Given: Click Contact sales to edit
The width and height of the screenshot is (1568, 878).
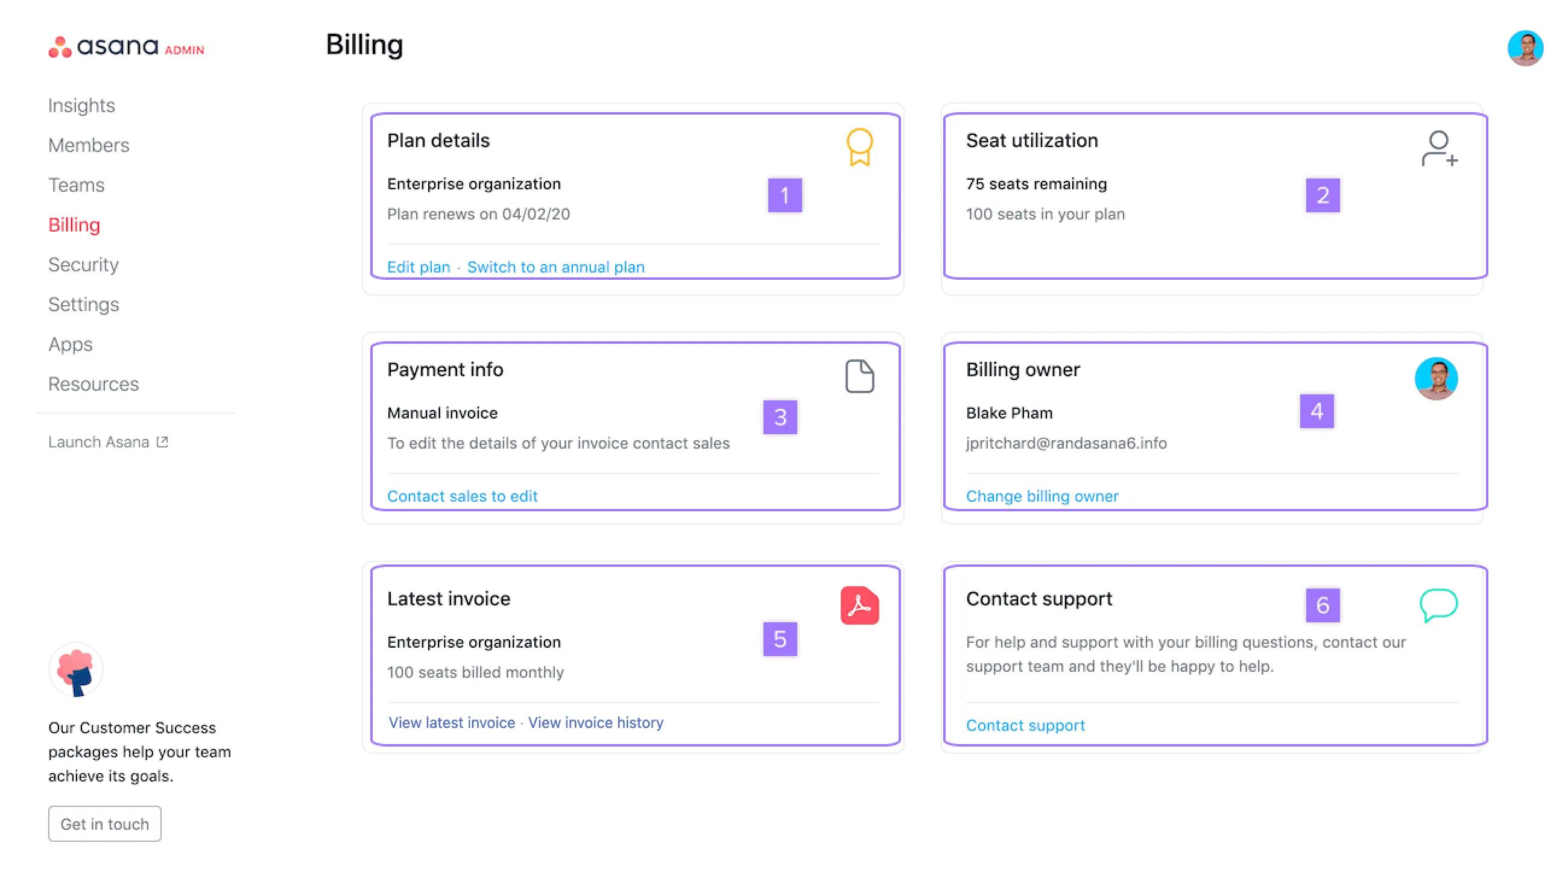Looking at the screenshot, I should 462,496.
